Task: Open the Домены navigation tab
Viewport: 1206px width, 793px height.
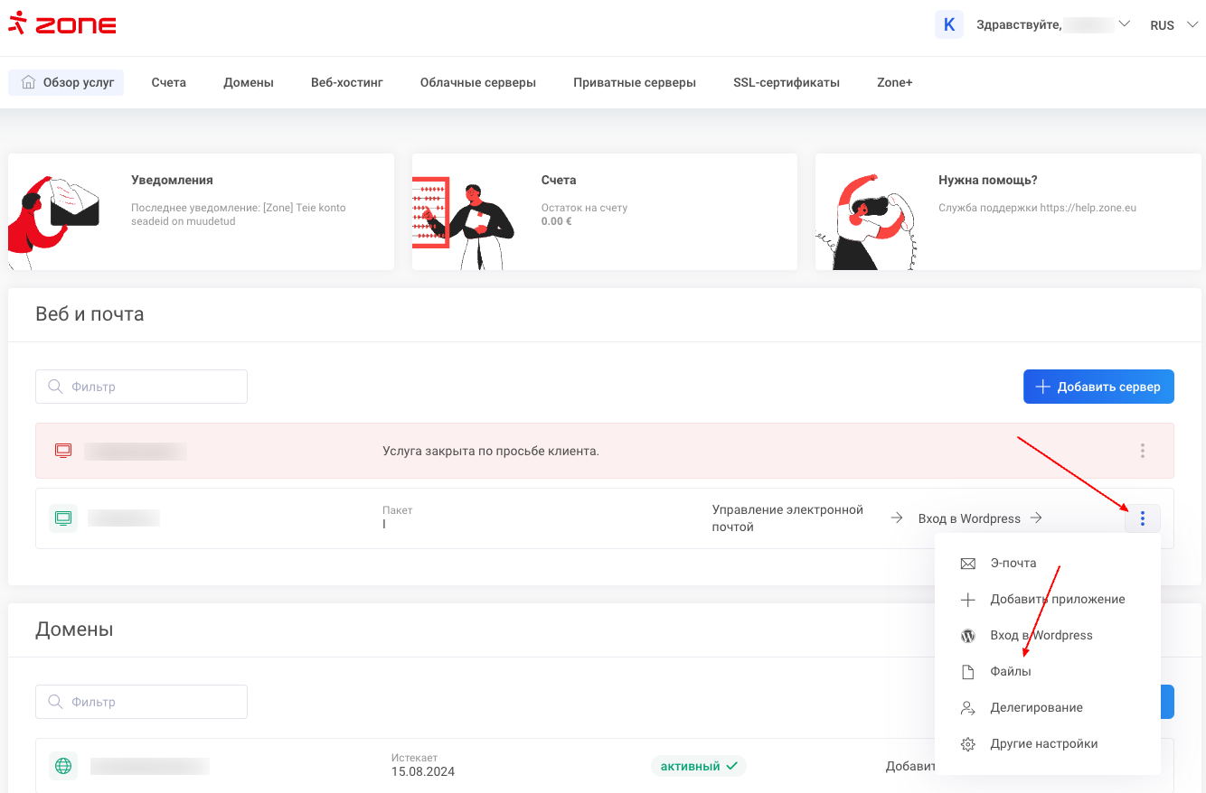Action: [x=249, y=82]
